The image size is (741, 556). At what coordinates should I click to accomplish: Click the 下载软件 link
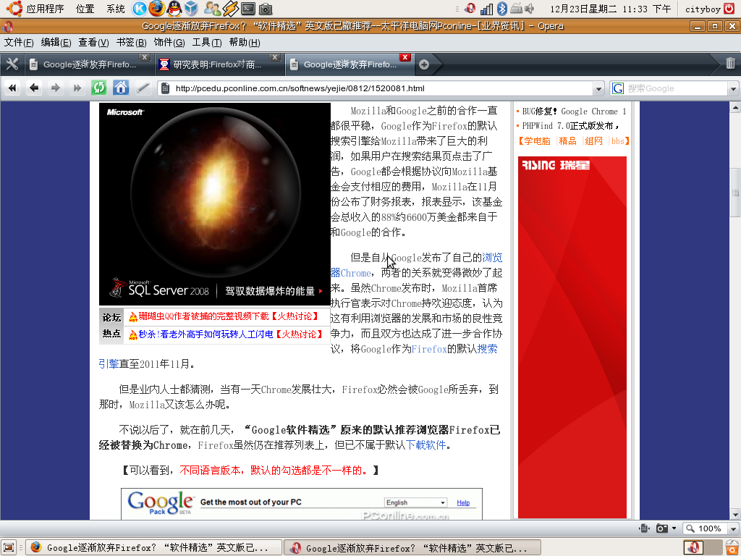[425, 445]
